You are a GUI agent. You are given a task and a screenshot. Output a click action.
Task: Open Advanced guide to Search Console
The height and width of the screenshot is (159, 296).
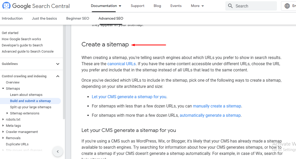28,52
